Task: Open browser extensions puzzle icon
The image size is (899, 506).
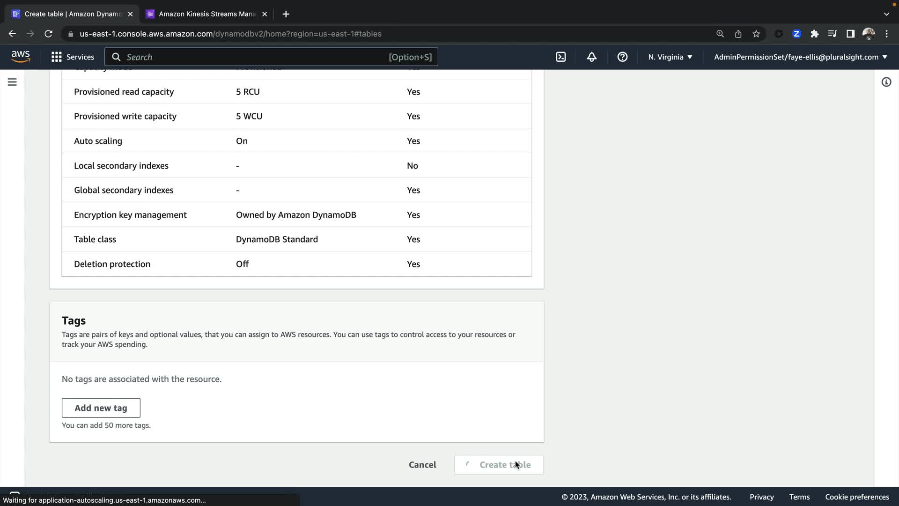Action: [x=814, y=34]
